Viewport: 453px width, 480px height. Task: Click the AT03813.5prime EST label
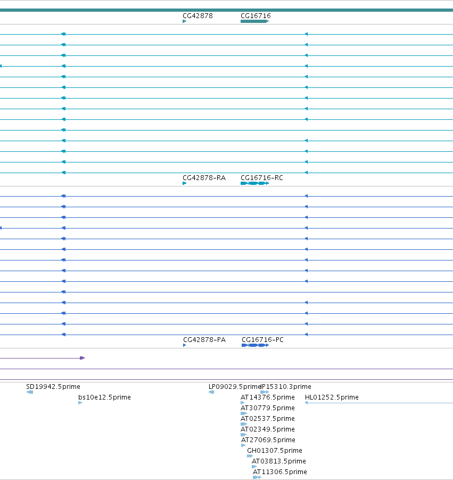[x=278, y=461]
